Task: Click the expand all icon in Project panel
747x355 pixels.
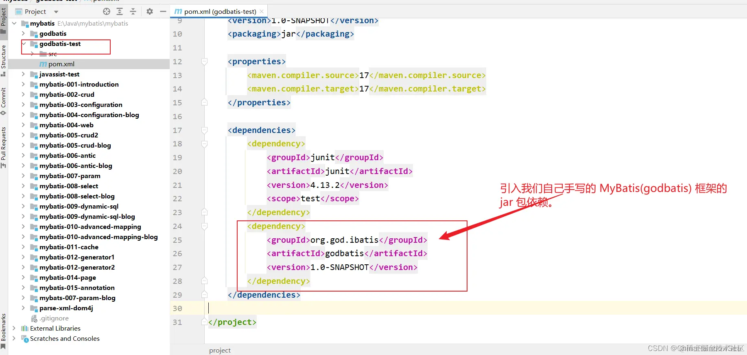Action: tap(120, 11)
